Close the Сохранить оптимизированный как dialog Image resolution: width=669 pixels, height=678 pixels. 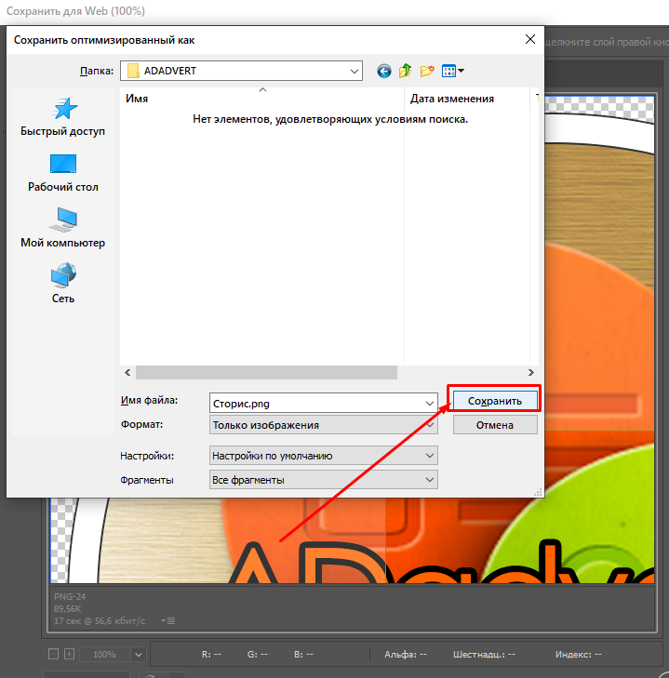530,39
